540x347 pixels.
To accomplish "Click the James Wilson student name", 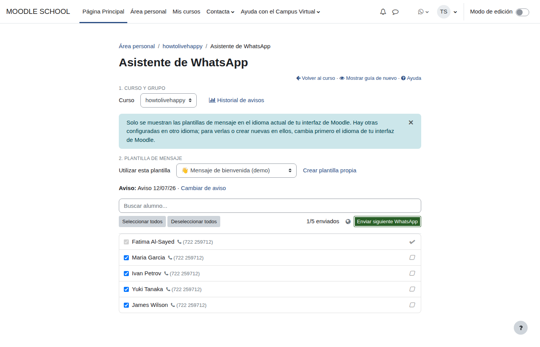I will [x=150, y=305].
